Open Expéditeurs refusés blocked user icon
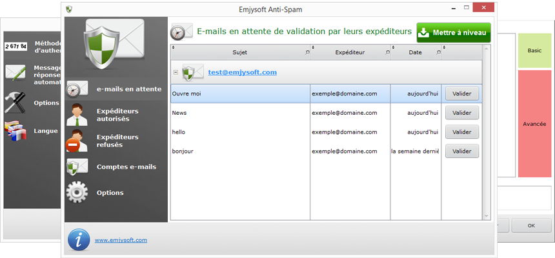Image resolution: width=555 pixels, height=258 pixels. pyautogui.click(x=77, y=141)
